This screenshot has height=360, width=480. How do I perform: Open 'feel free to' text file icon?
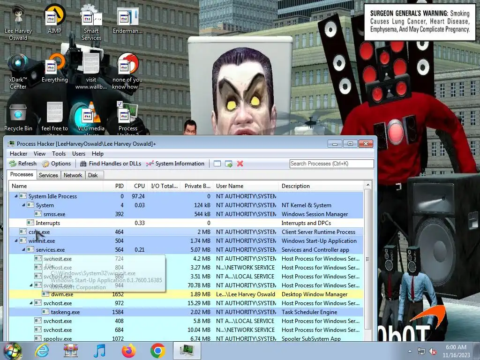[x=54, y=118]
